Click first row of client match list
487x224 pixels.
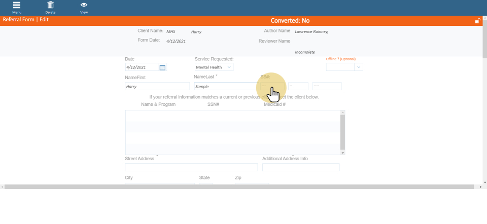(232, 116)
